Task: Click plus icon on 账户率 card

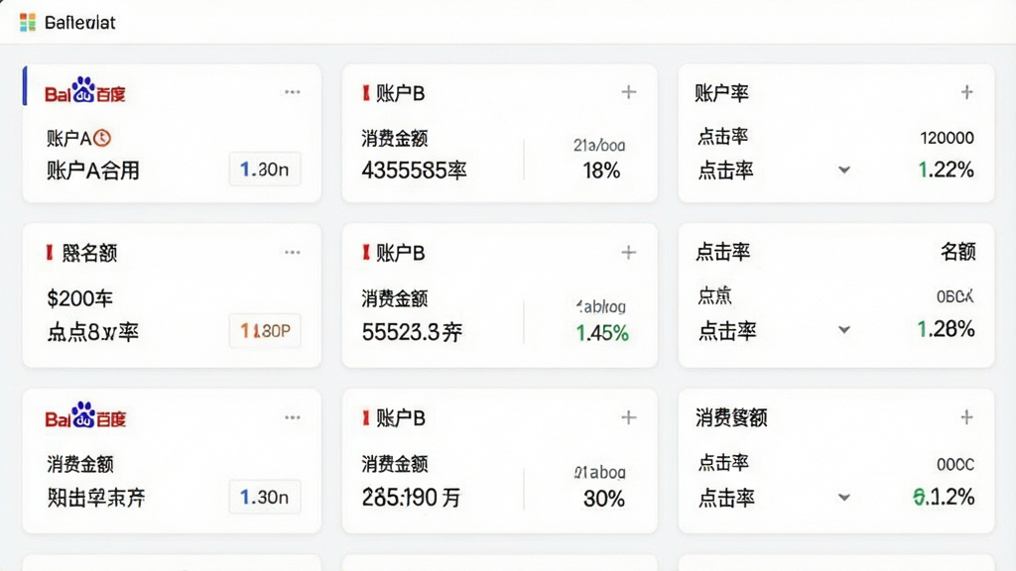Action: point(966,92)
